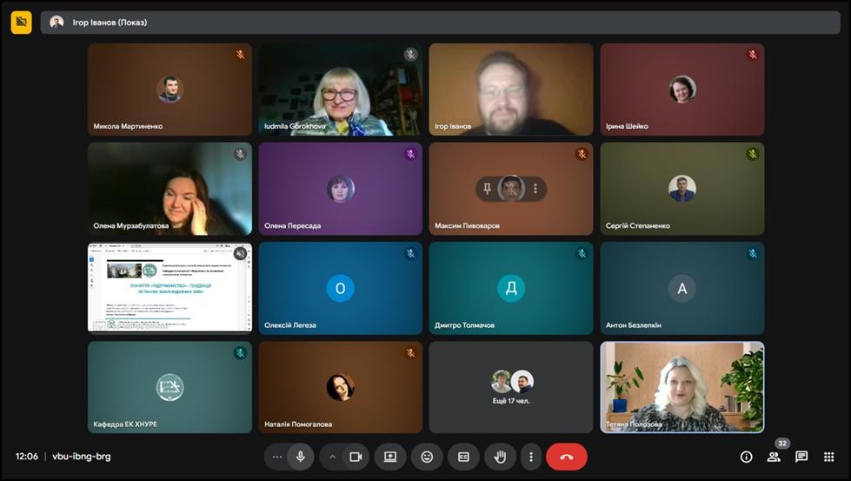The height and width of the screenshot is (481, 851).
Task: Raise hand using the hand icon
Action: (x=500, y=457)
